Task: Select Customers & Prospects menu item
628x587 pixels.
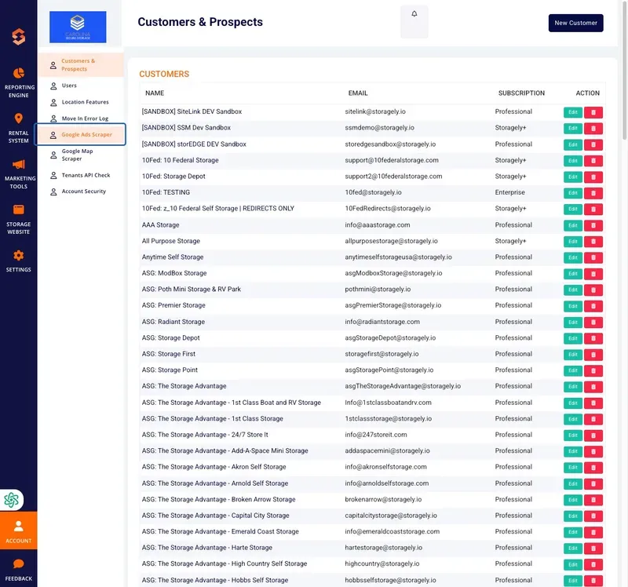Action: tap(81, 65)
